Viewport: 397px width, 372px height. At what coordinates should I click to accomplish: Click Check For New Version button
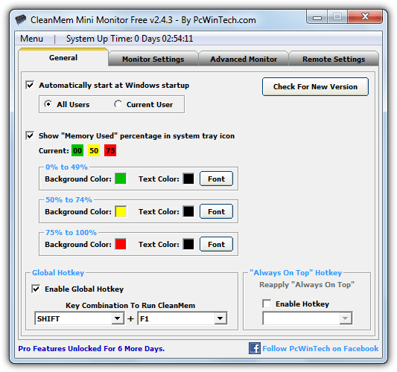[315, 87]
